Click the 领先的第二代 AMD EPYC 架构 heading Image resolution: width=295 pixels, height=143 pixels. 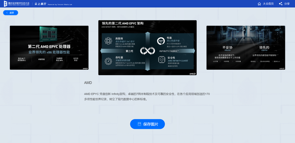pyautogui.click(x=123, y=23)
